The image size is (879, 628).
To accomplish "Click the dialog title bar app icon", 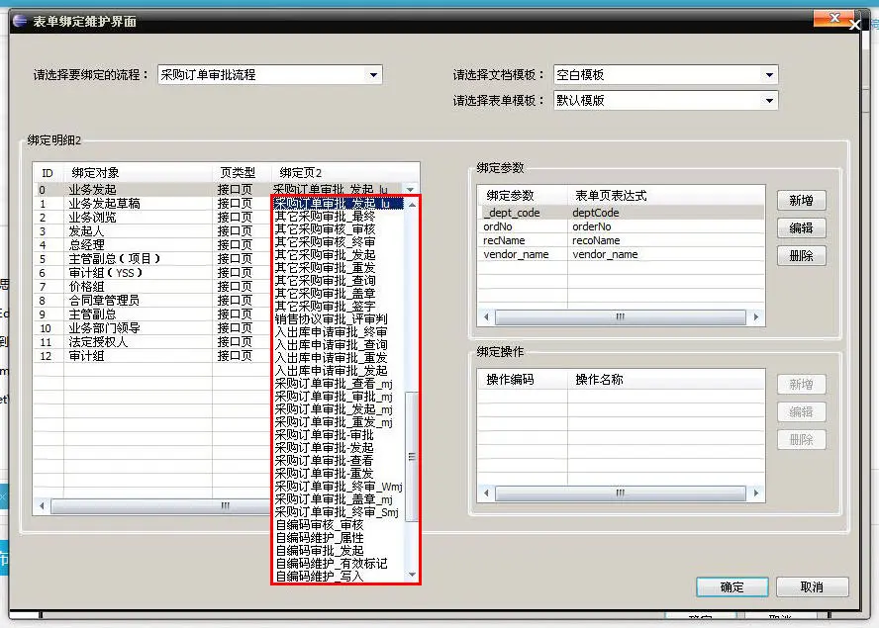I will [20, 22].
